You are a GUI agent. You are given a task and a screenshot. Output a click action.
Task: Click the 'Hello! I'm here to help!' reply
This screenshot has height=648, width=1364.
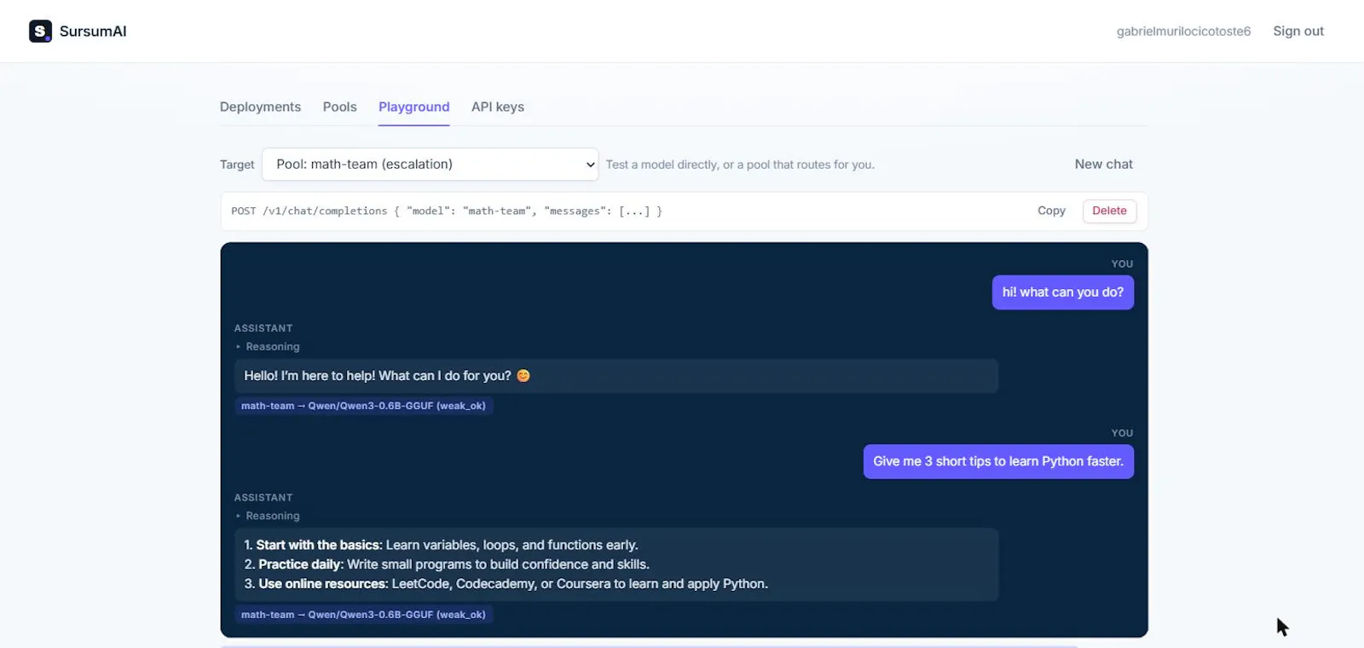(x=616, y=376)
